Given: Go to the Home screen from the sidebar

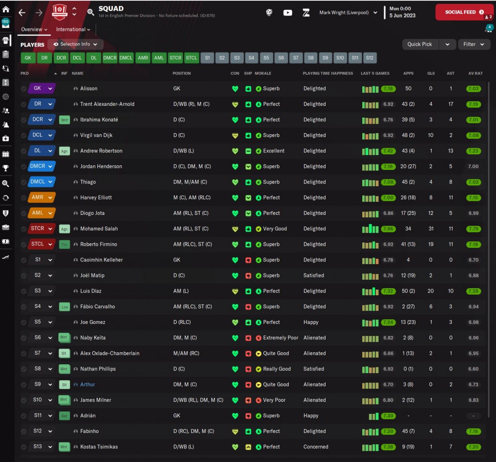Looking at the screenshot, I should 6,9.
